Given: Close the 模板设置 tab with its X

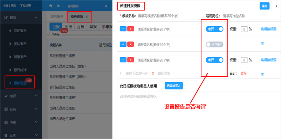Looking at the screenshot, I should 87,17.
